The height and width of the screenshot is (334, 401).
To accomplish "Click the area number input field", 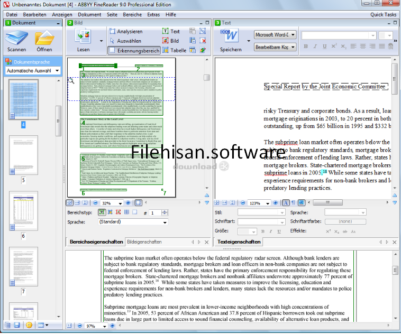I will click(x=156, y=212).
